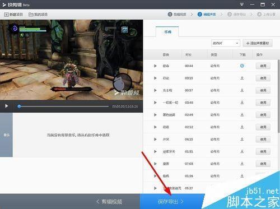280x209 pixels.
Task: Click the video timecode display
Action: (x=125, y=106)
